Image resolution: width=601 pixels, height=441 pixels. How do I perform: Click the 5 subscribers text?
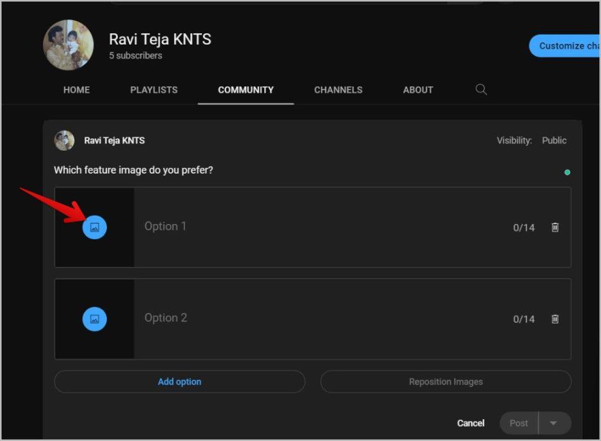point(136,56)
